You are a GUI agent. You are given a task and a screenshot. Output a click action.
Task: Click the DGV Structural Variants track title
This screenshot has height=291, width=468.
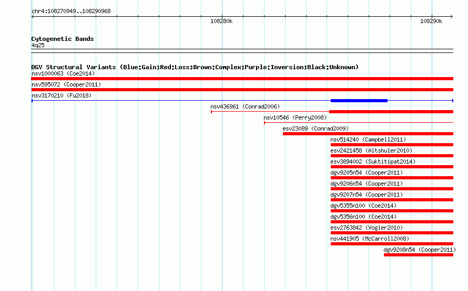(x=195, y=67)
